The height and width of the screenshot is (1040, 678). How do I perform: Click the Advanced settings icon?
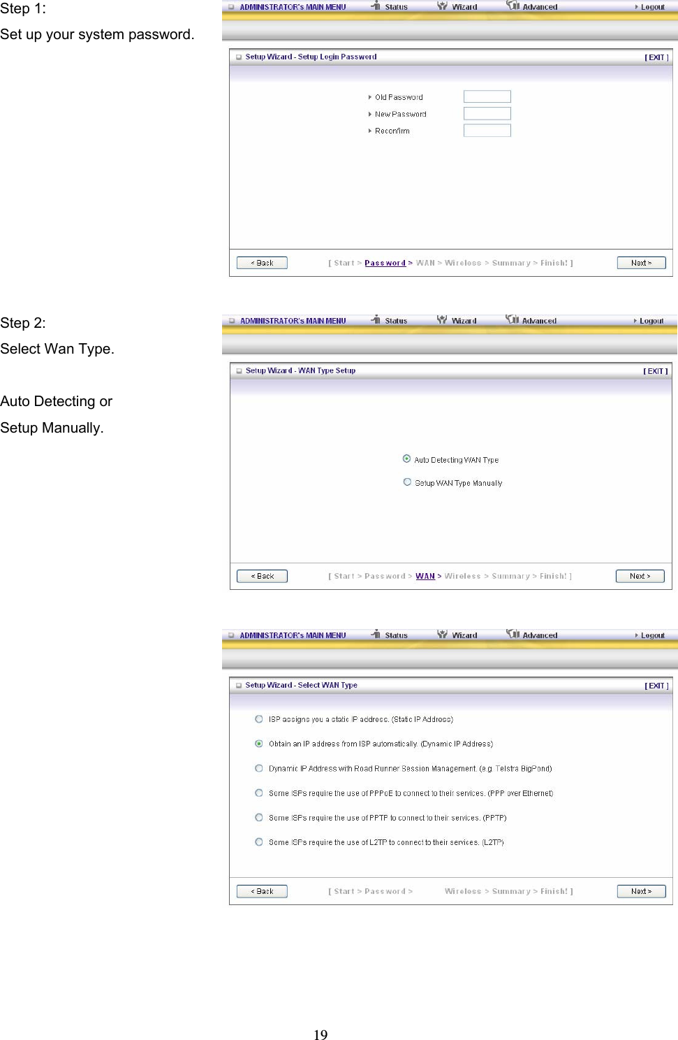click(x=514, y=6)
